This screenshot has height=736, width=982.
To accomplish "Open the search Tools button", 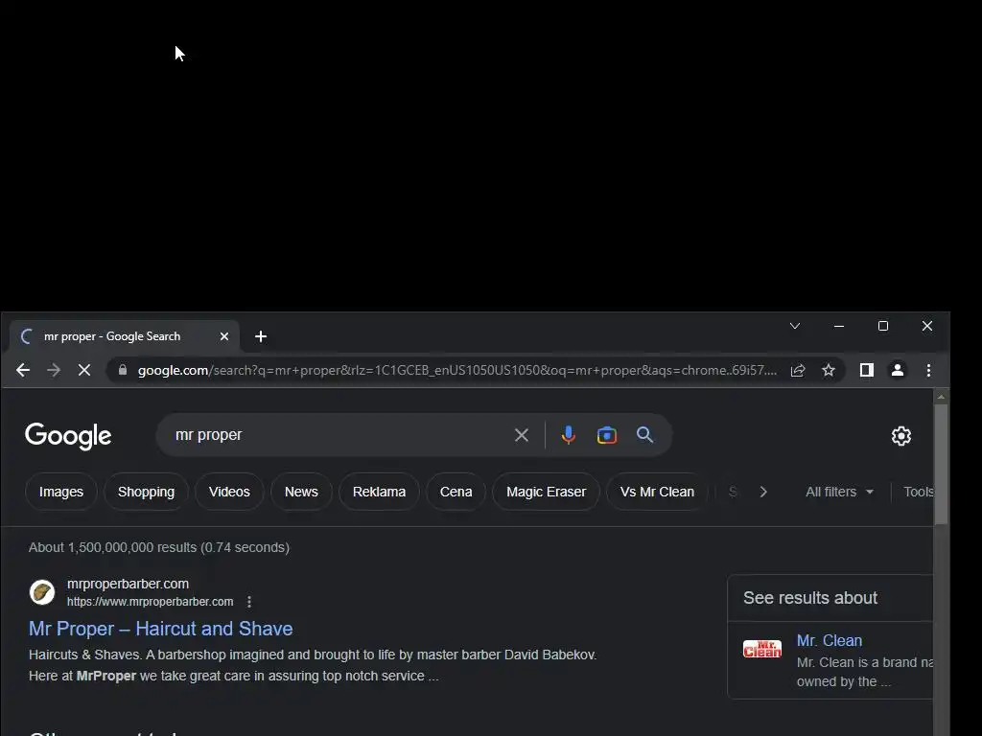I will pos(918,492).
